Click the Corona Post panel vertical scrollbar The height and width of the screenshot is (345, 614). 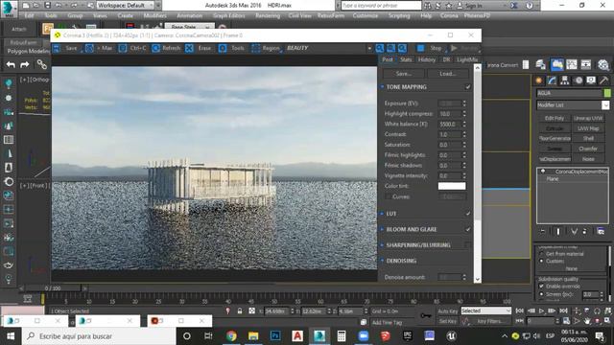click(x=478, y=172)
